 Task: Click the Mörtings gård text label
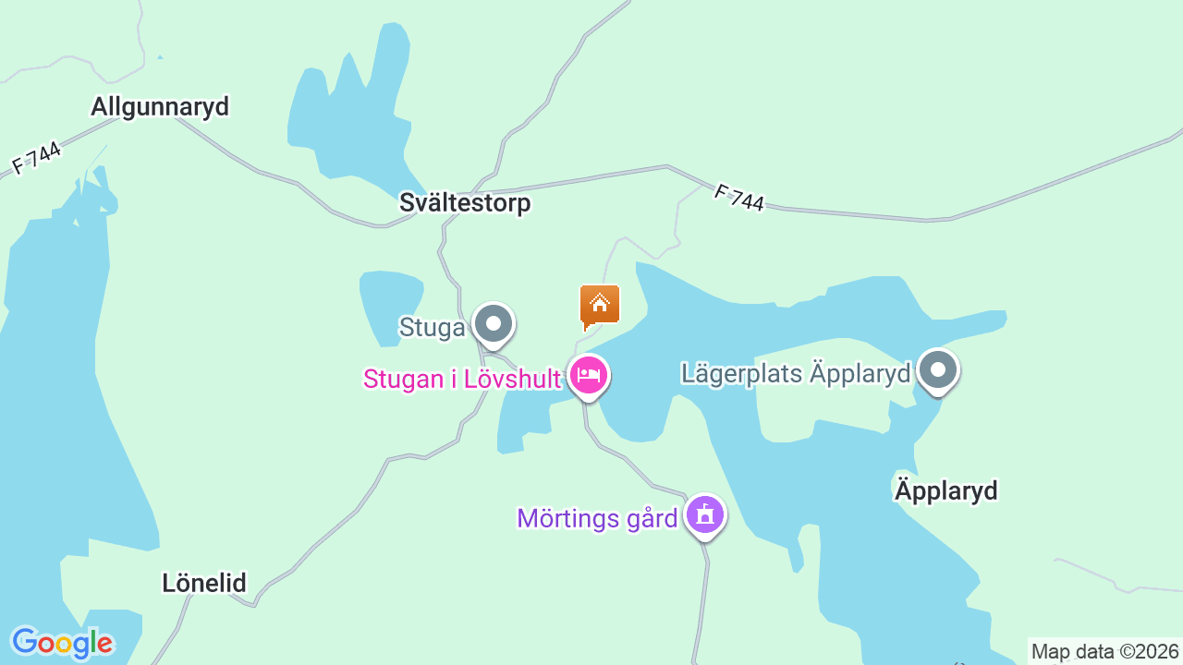click(x=598, y=518)
